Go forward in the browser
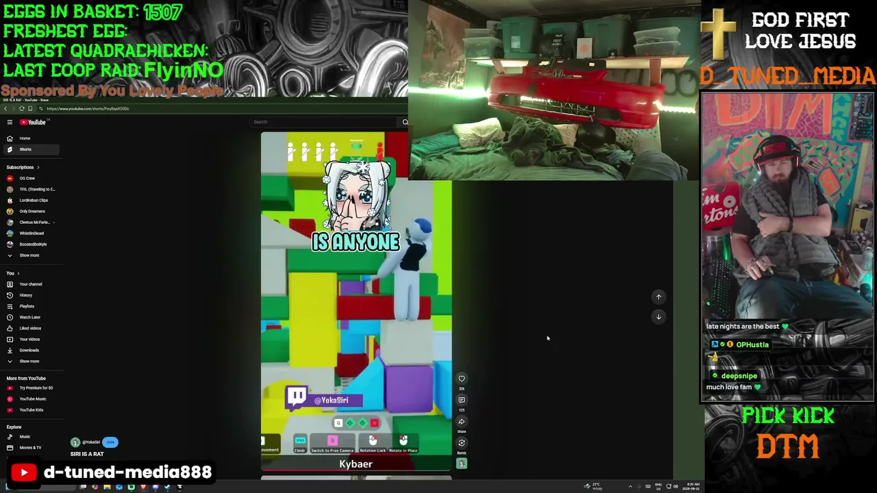 click(14, 109)
